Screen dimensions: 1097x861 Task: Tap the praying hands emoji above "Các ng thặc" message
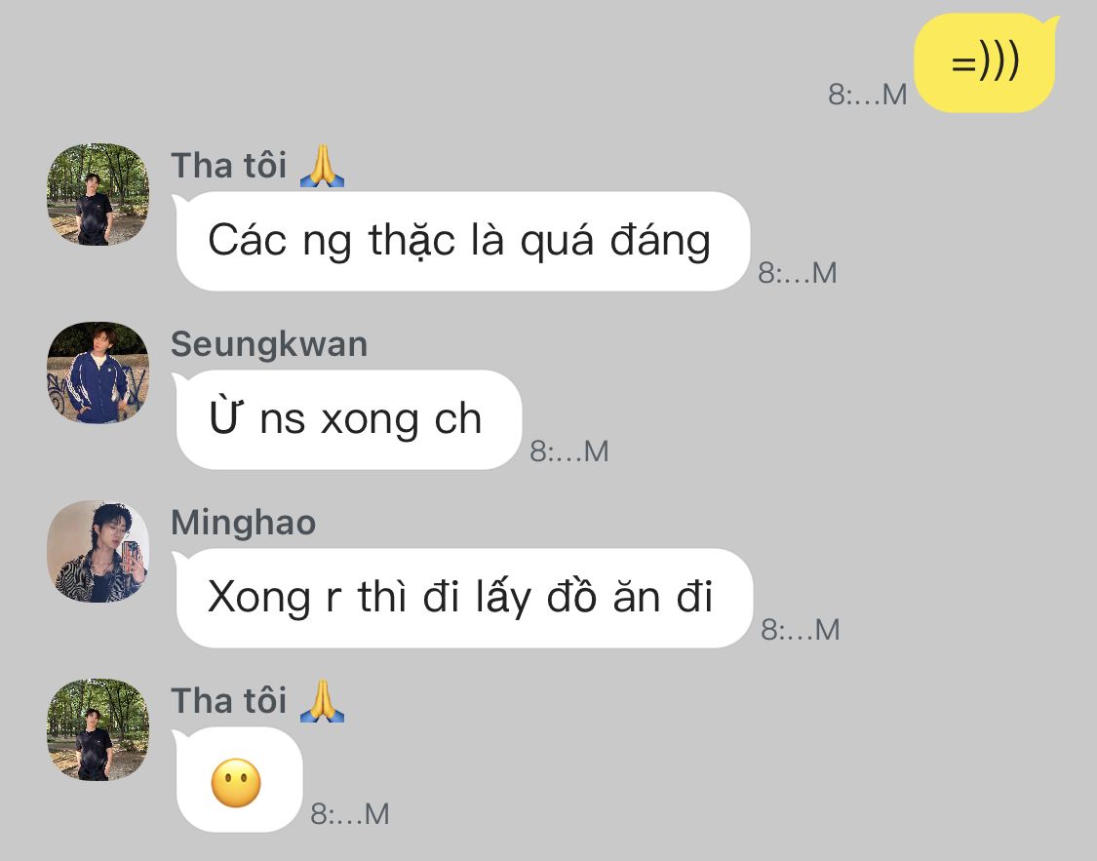322,166
